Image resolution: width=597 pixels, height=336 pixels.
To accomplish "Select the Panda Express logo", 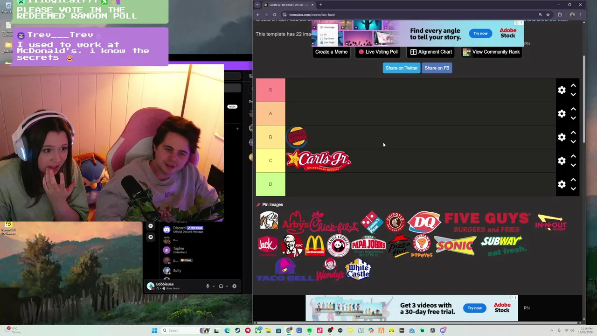I will coord(338,246).
